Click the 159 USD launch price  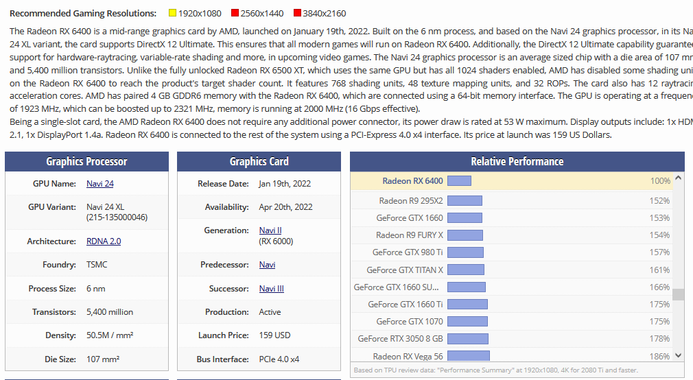(x=274, y=335)
